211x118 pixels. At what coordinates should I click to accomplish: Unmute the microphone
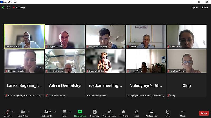(x=8, y=113)
